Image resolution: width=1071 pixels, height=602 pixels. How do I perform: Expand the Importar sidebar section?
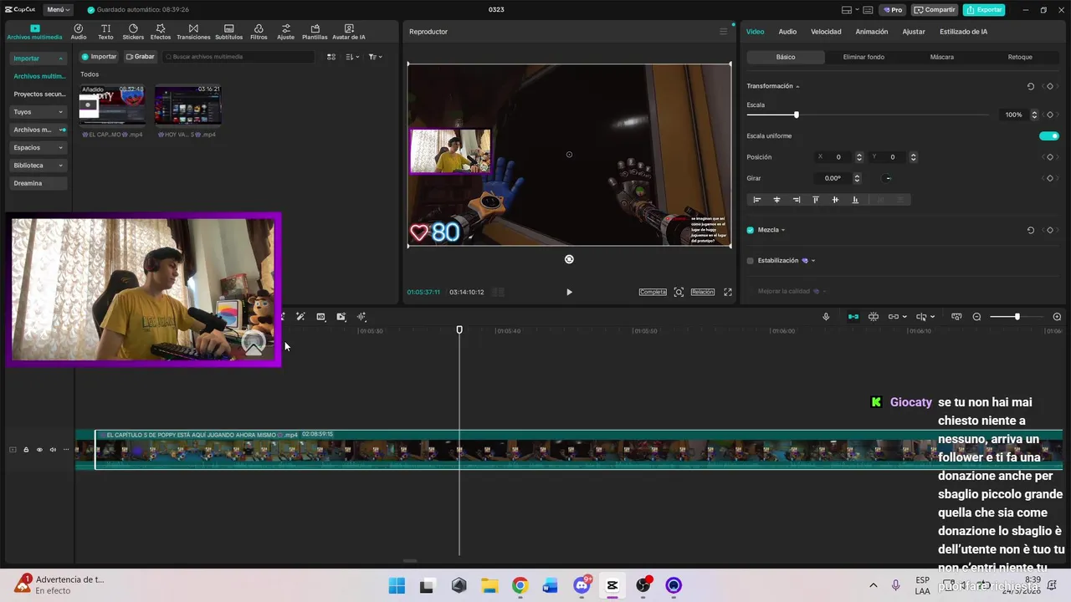(38, 59)
